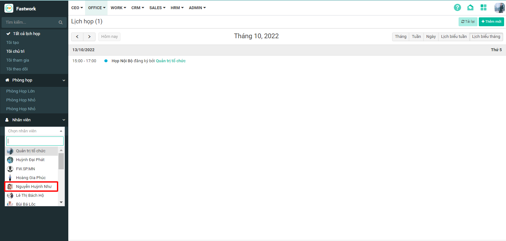Image resolution: width=506 pixels, height=241 pixels.
Task: Open the 'Quản trị tổ chức' link
Action: [x=171, y=61]
